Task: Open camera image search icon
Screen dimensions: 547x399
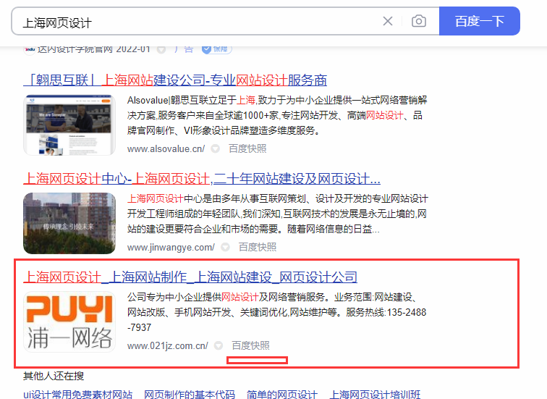Action: click(419, 21)
